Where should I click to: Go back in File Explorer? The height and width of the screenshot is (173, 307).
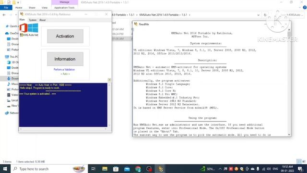(x=4, y=15)
